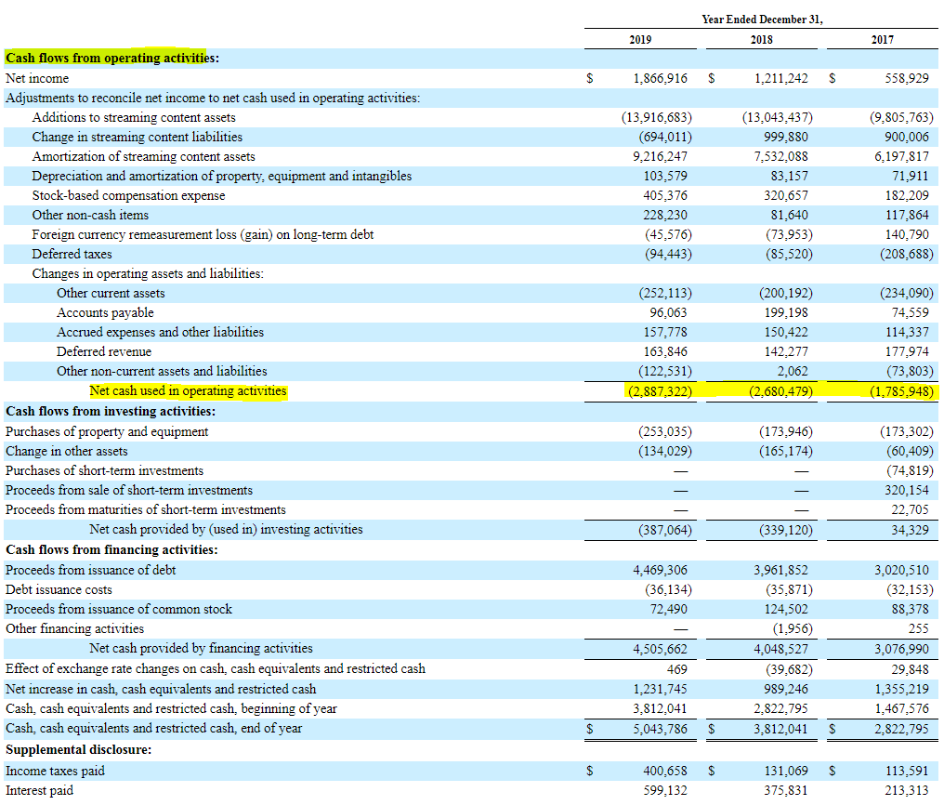Click the value (13,916,683)
Screen dimensions: 944x805
pos(656,117)
